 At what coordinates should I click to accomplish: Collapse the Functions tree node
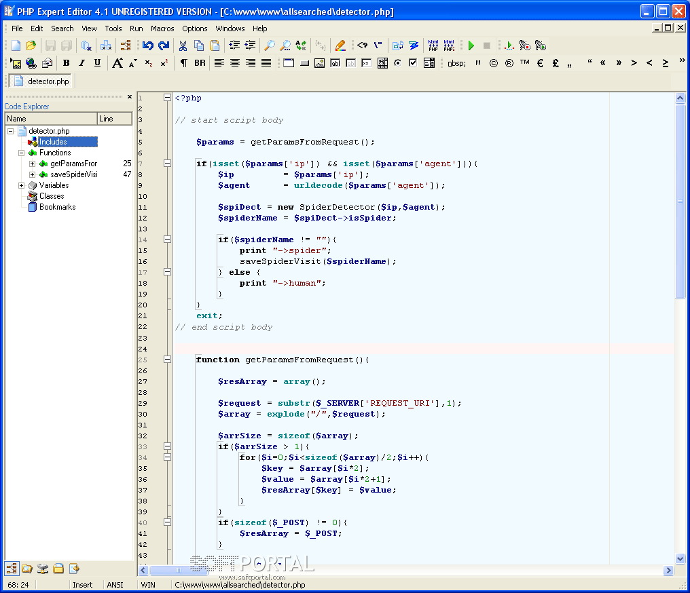pyautogui.click(x=21, y=153)
